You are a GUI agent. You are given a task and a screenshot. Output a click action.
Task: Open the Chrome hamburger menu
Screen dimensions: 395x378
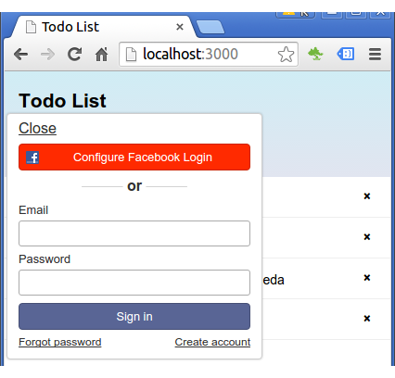pyautogui.click(x=375, y=55)
